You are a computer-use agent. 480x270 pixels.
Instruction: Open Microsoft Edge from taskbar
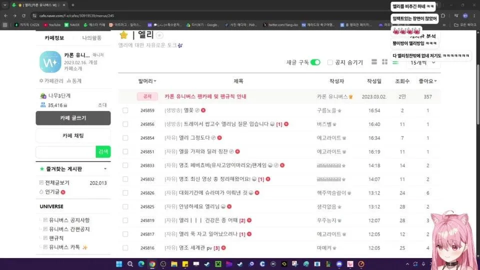tap(141, 264)
